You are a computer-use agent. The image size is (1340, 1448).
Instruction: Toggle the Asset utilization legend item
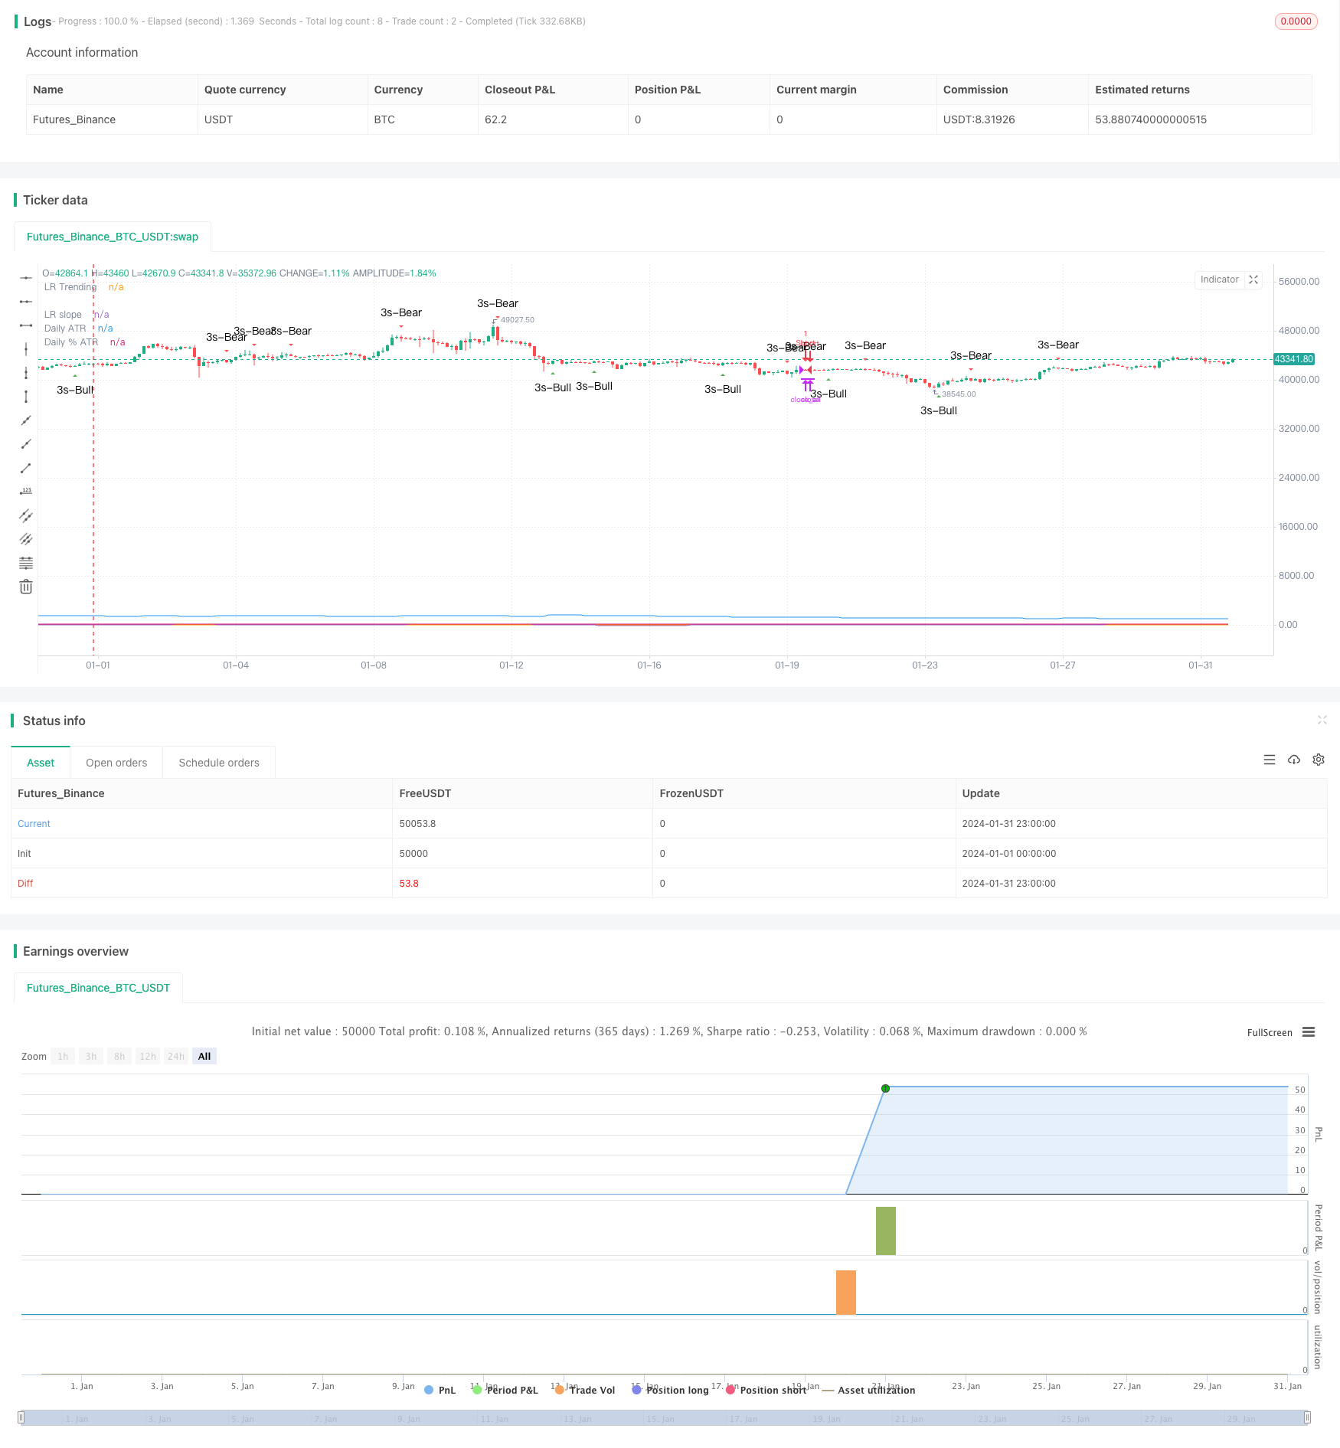coord(868,1390)
